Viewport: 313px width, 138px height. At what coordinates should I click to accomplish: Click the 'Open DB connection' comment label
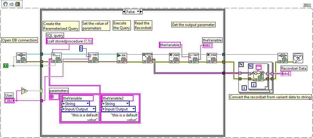pyautogui.click(x=19, y=40)
